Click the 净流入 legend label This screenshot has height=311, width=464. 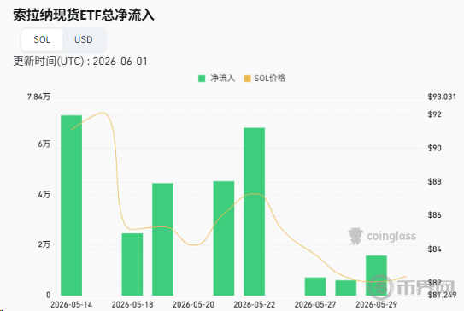click(222, 79)
